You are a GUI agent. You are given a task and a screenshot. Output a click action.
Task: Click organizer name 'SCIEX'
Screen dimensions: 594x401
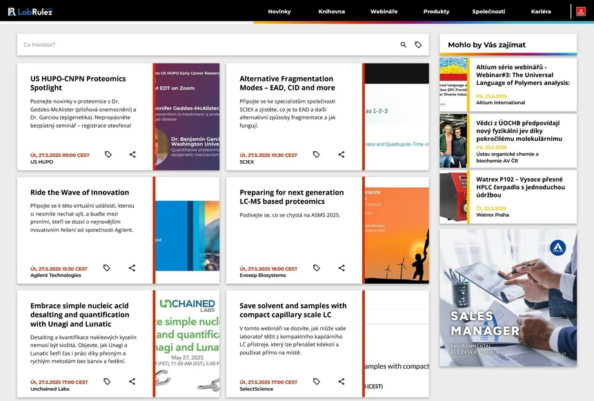(246, 162)
